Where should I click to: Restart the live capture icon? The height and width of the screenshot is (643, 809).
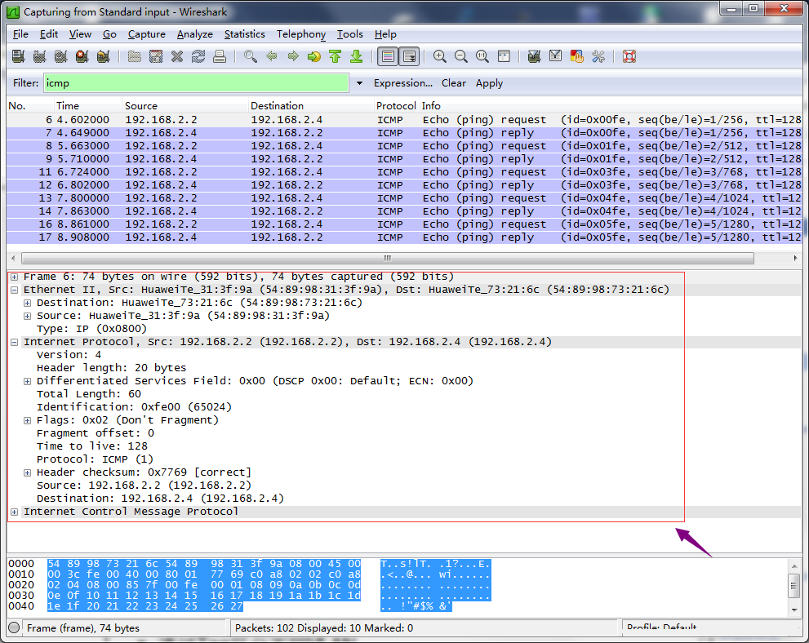point(103,56)
